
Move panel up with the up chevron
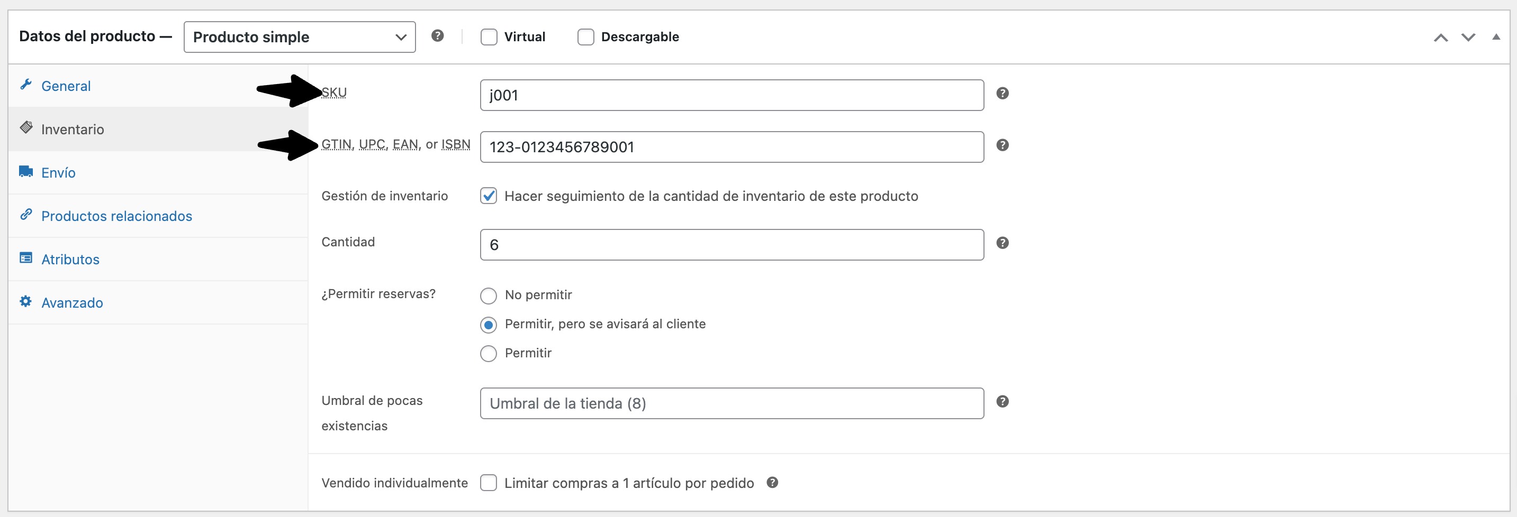(x=1440, y=38)
